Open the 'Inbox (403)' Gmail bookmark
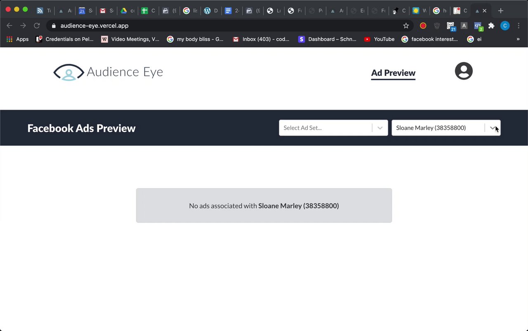 point(261,39)
